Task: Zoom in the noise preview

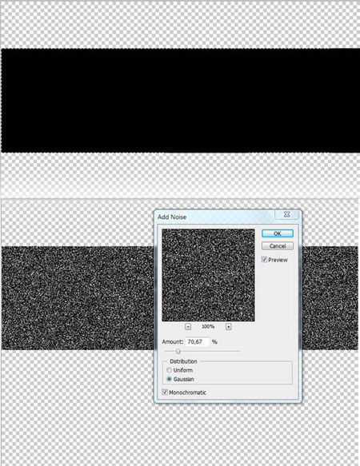Action: pyautogui.click(x=229, y=327)
